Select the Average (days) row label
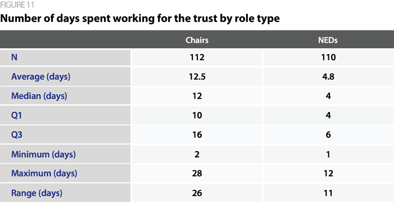The width and height of the screenshot is (394, 204). (x=40, y=76)
